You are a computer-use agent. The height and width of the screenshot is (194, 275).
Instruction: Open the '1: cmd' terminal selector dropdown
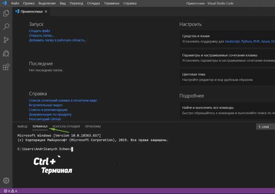coord(265,127)
